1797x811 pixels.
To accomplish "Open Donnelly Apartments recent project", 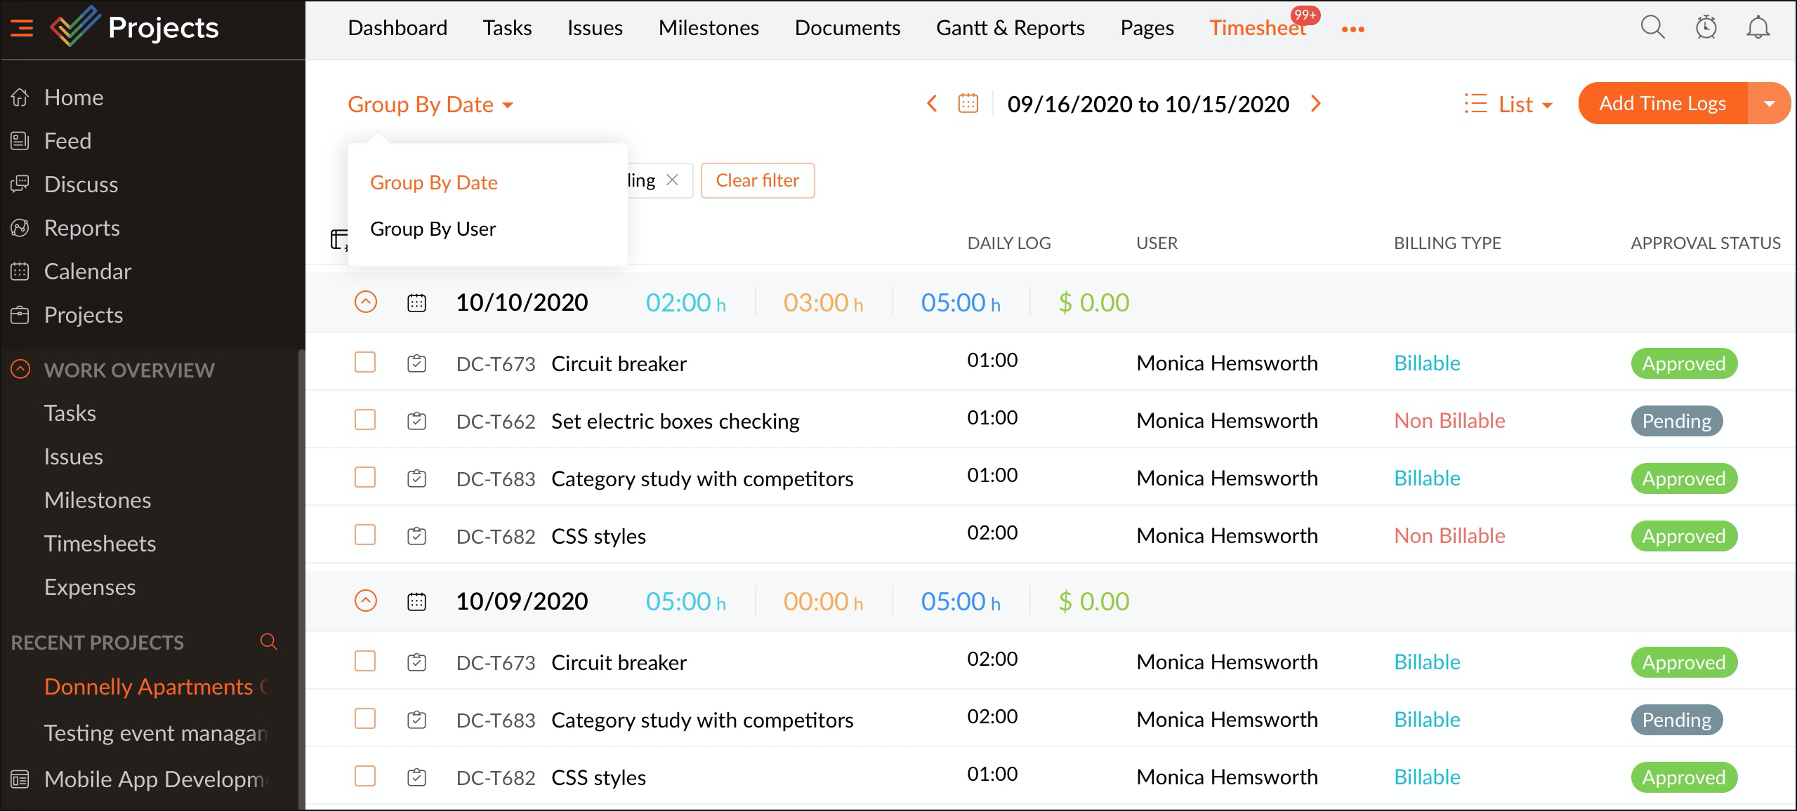I will coord(148,686).
